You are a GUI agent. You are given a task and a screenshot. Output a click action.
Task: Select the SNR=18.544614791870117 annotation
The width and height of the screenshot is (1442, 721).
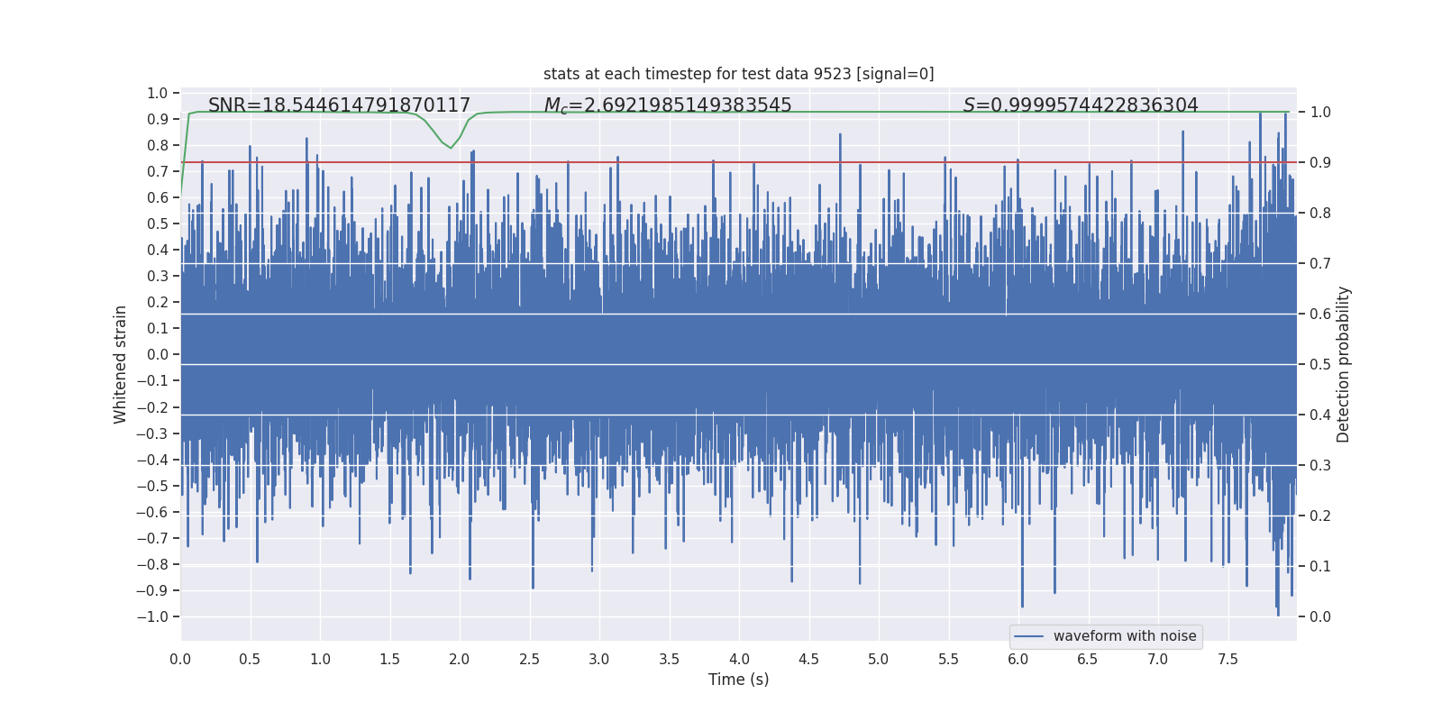click(x=339, y=105)
